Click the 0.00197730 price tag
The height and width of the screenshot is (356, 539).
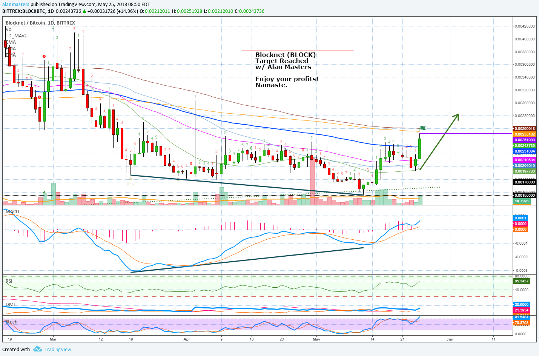click(x=525, y=171)
